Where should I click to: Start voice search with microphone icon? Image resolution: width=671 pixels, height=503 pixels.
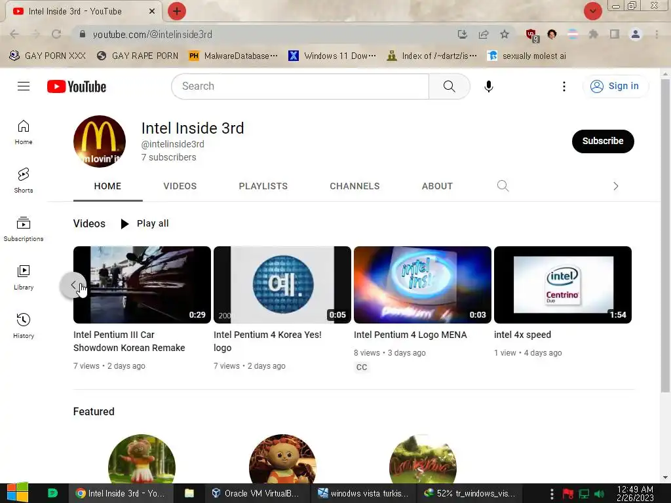point(489,86)
